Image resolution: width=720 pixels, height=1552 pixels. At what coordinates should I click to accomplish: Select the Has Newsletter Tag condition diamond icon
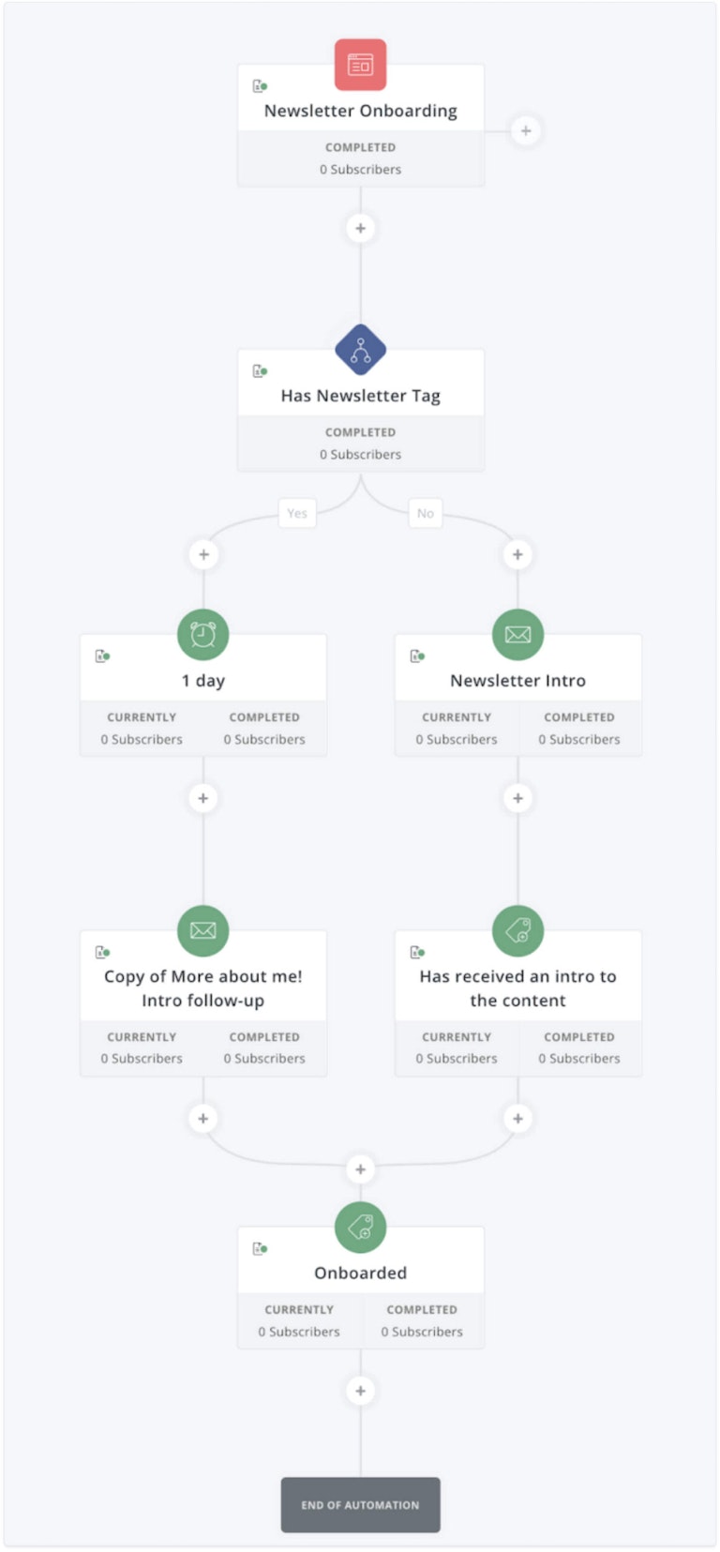click(x=360, y=349)
